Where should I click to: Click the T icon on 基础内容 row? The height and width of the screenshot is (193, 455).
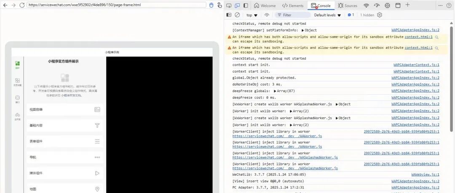coord(97,125)
